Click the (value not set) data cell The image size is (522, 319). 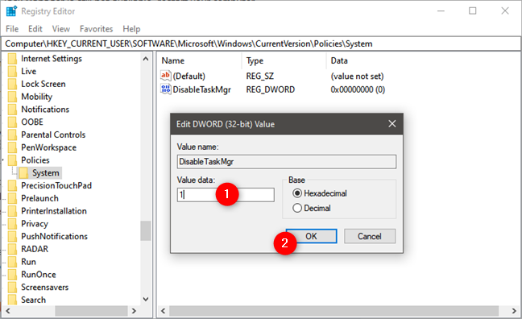coord(357,77)
